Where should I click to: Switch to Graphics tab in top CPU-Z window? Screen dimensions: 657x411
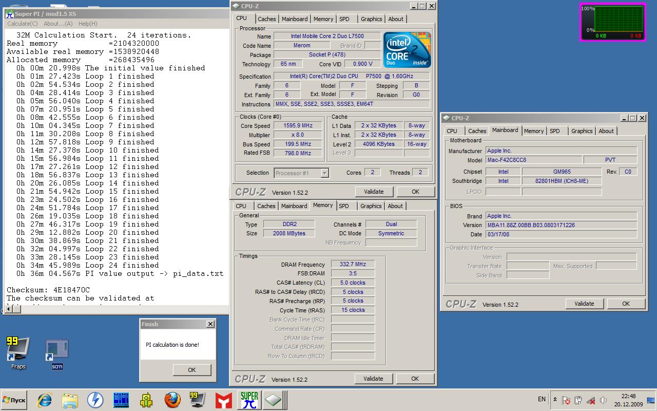pyautogui.click(x=371, y=19)
